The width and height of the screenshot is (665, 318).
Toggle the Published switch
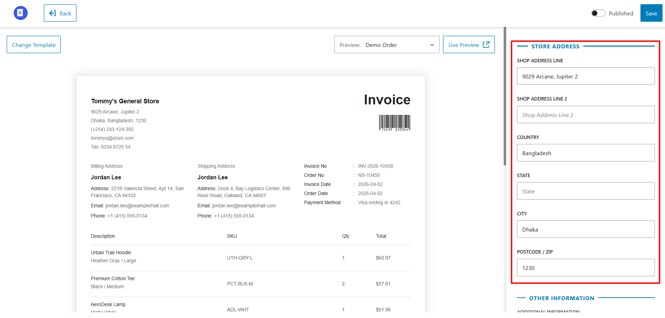pyautogui.click(x=598, y=13)
